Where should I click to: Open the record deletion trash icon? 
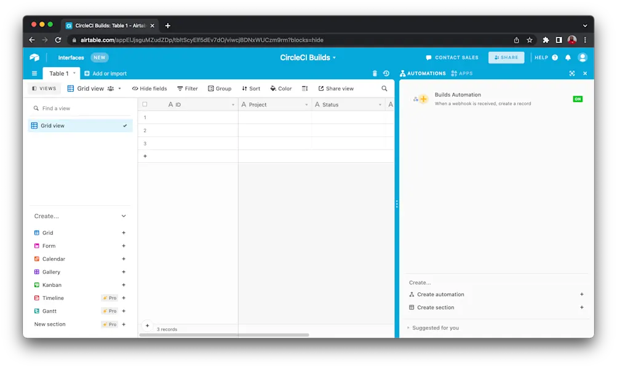375,72
